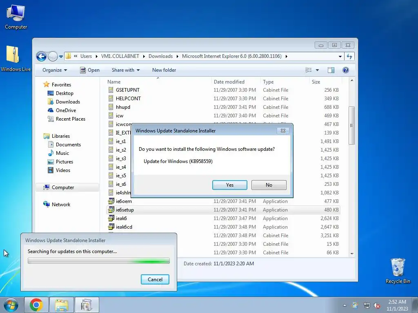The width and height of the screenshot is (418, 313).
Task: Expand the arrow after Downloads in the breadcrumb
Action: (x=177, y=56)
